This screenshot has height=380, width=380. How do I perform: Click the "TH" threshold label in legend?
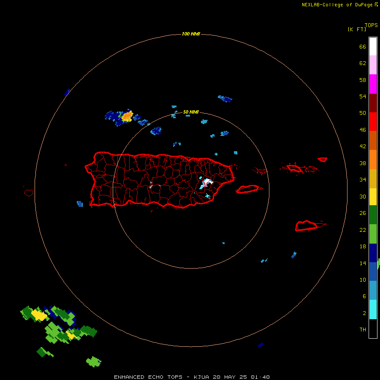pos(363,330)
